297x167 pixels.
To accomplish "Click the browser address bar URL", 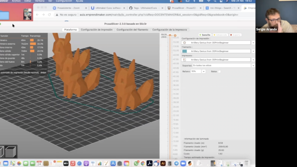I will [x=159, y=15].
